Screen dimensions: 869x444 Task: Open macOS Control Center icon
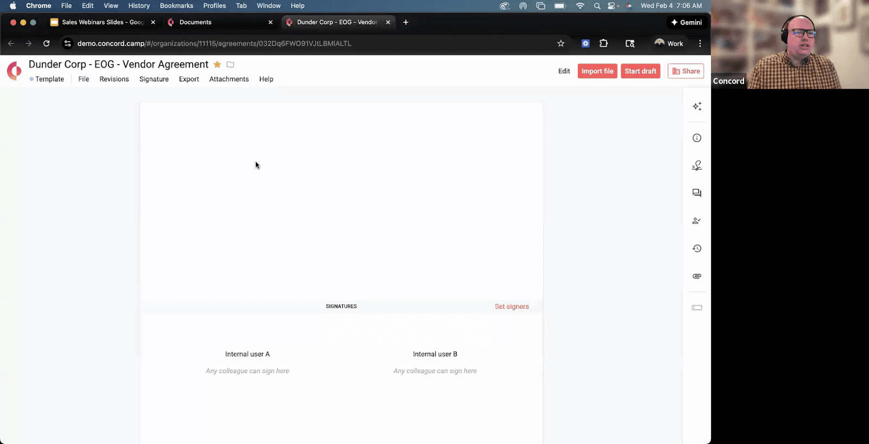point(612,6)
